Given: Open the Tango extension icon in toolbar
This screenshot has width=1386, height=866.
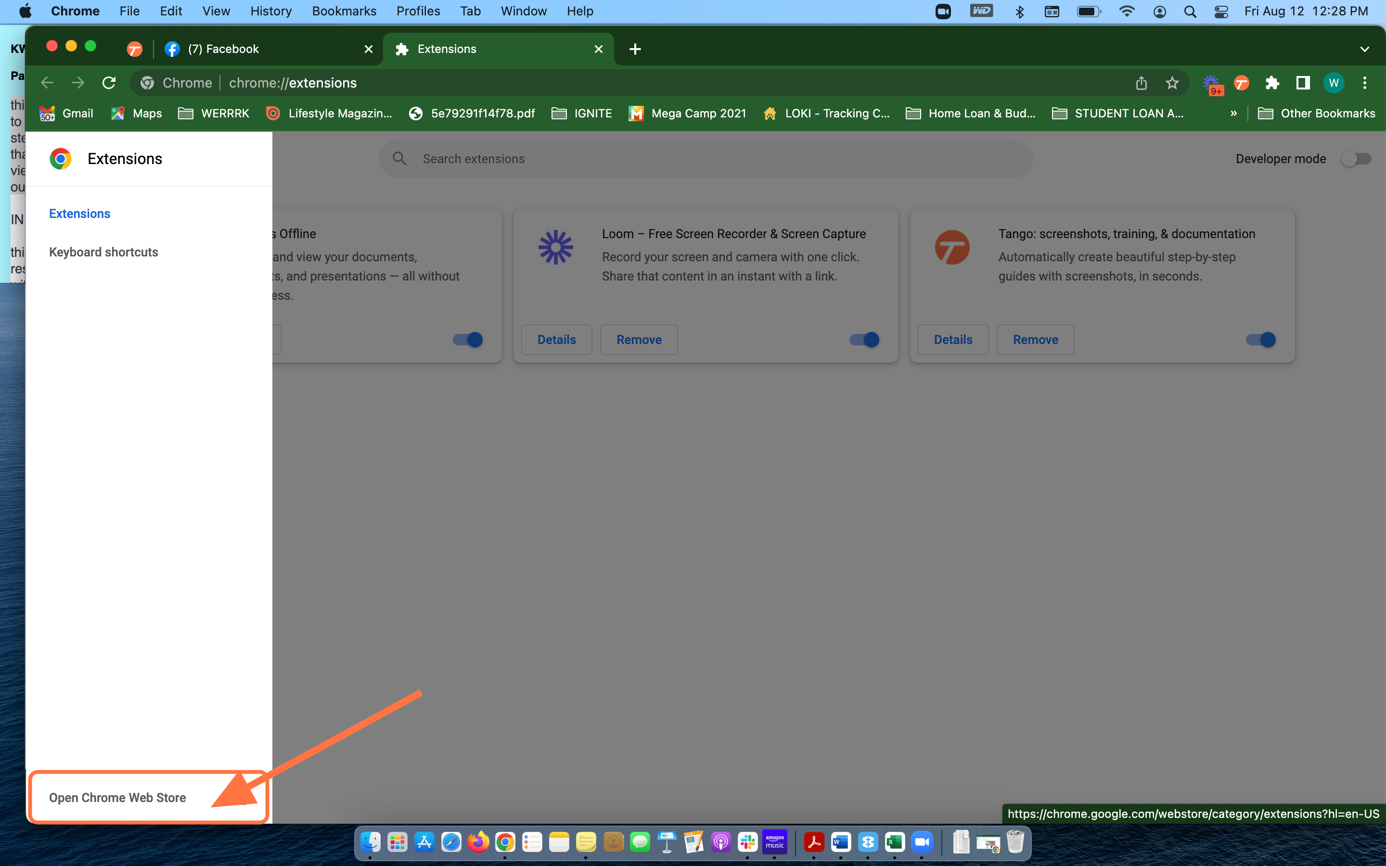Looking at the screenshot, I should [x=1241, y=83].
